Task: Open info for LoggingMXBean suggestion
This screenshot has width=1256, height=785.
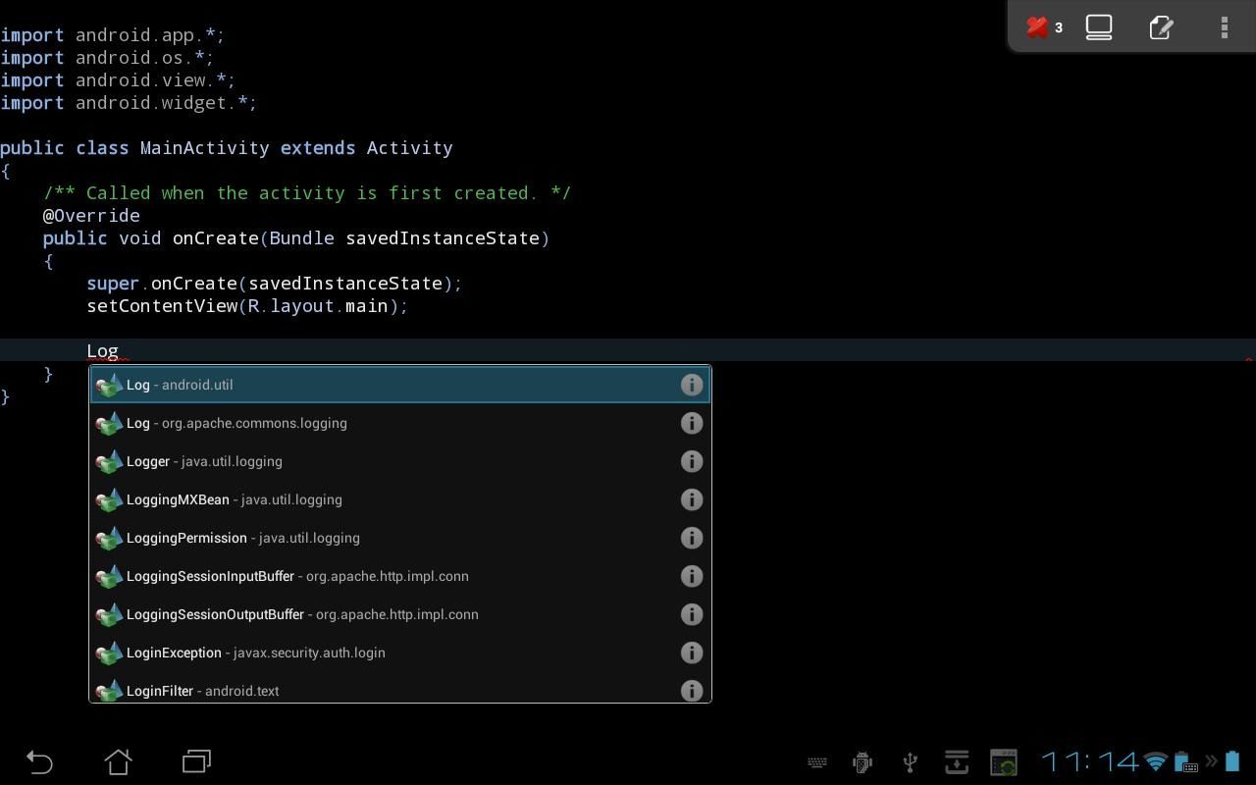Action: pos(692,499)
